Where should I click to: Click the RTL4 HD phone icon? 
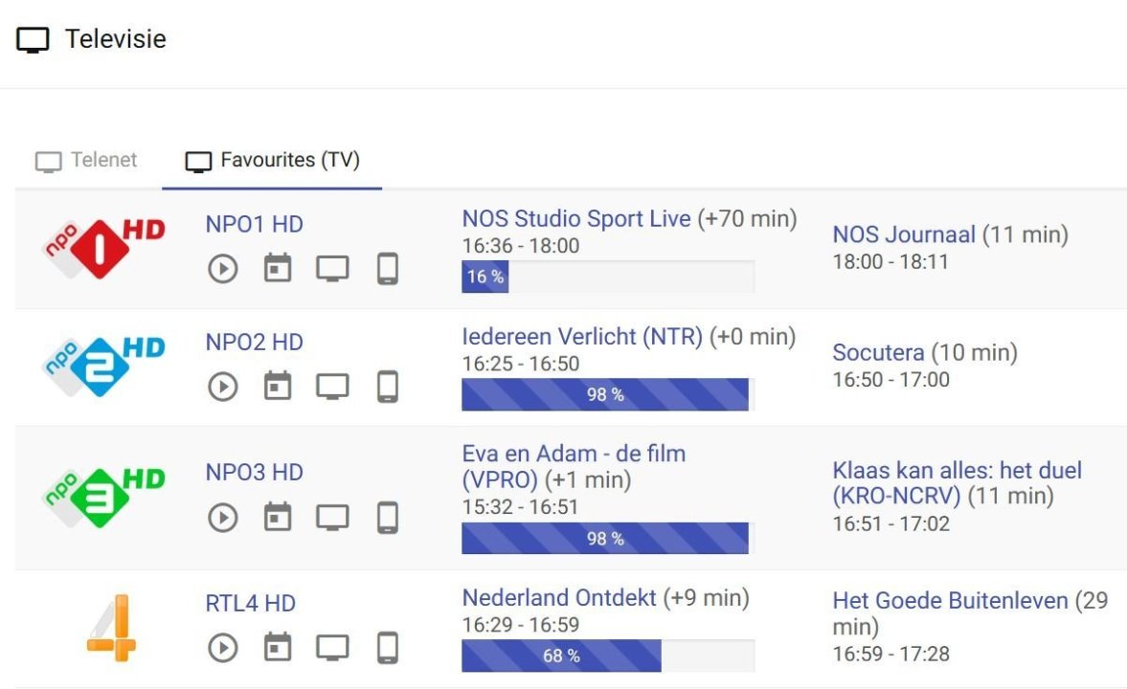(387, 648)
